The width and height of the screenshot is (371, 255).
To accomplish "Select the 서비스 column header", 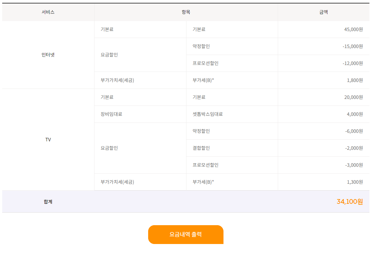I will (x=48, y=12).
